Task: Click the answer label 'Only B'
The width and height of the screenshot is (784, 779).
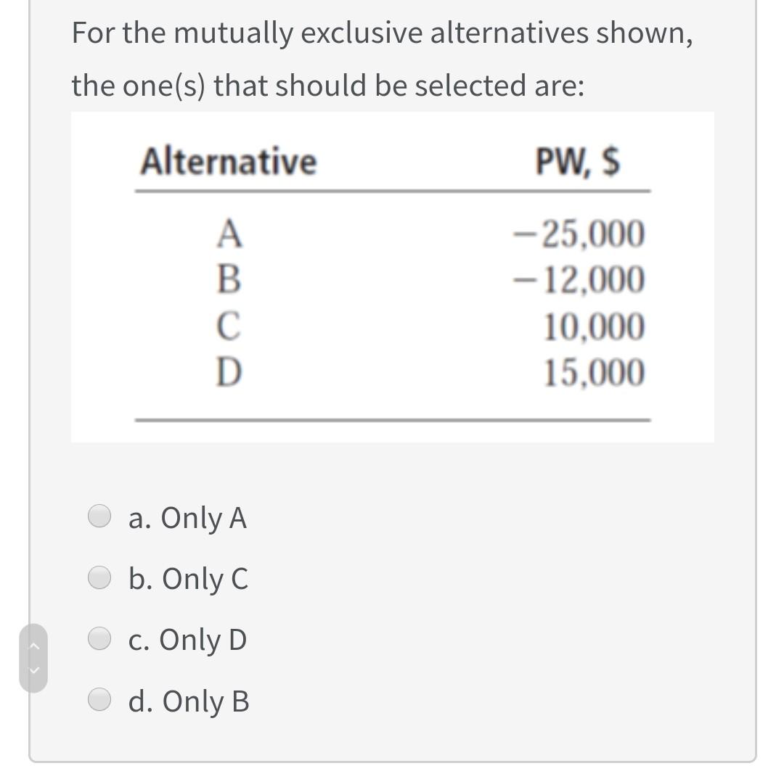Action: point(189,701)
